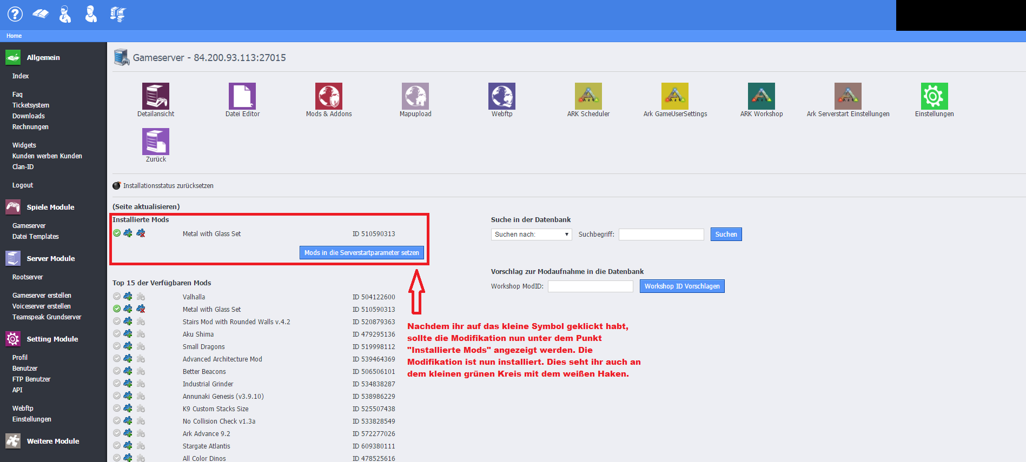Open the Webftp globe icon
This screenshot has width=1026, height=462.
501,96
